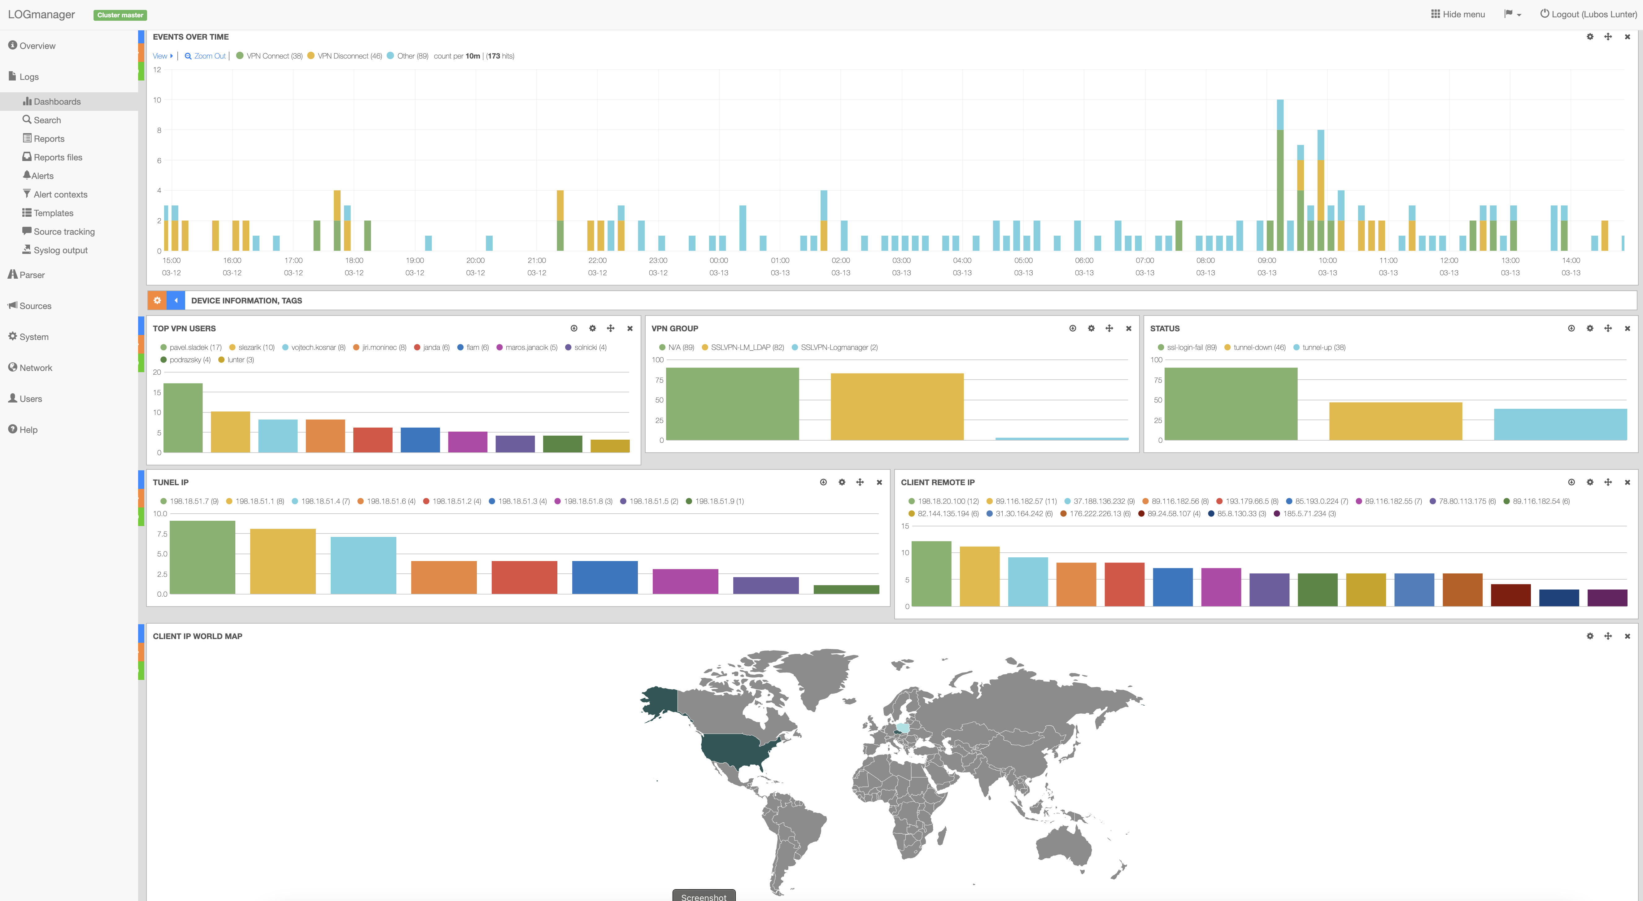
Task: Click the green swatch next to pavel.sladek legend
Action: click(164, 347)
